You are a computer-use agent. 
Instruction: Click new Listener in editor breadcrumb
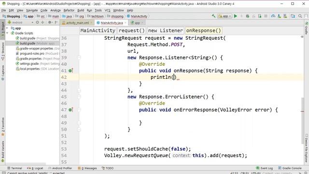coord(165,30)
